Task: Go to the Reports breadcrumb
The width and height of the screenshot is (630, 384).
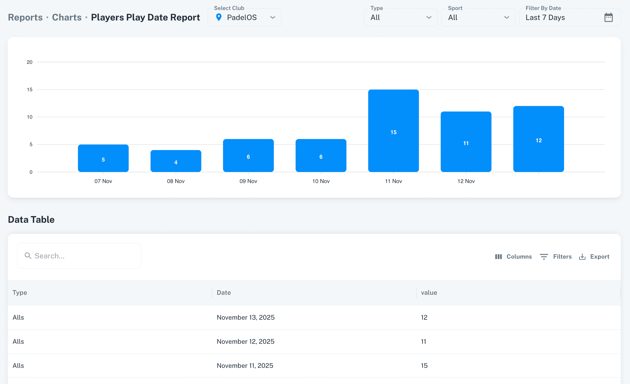Action: click(25, 17)
